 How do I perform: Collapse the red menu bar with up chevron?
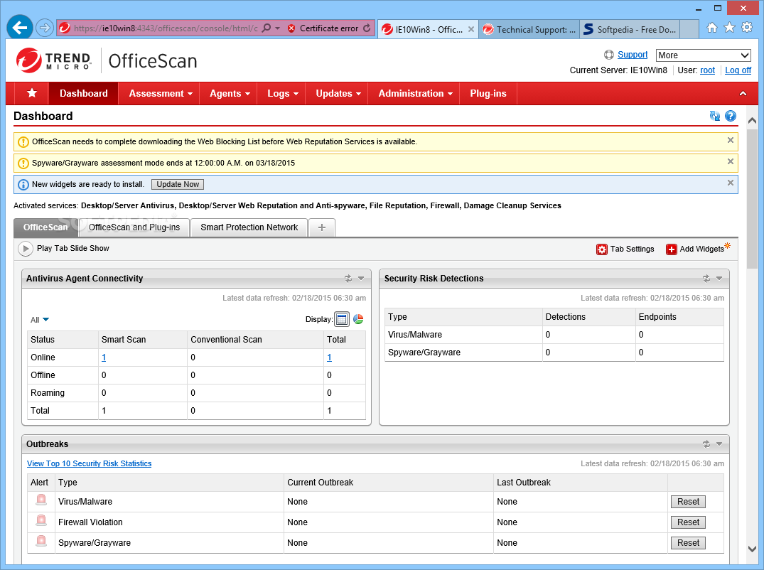(743, 94)
